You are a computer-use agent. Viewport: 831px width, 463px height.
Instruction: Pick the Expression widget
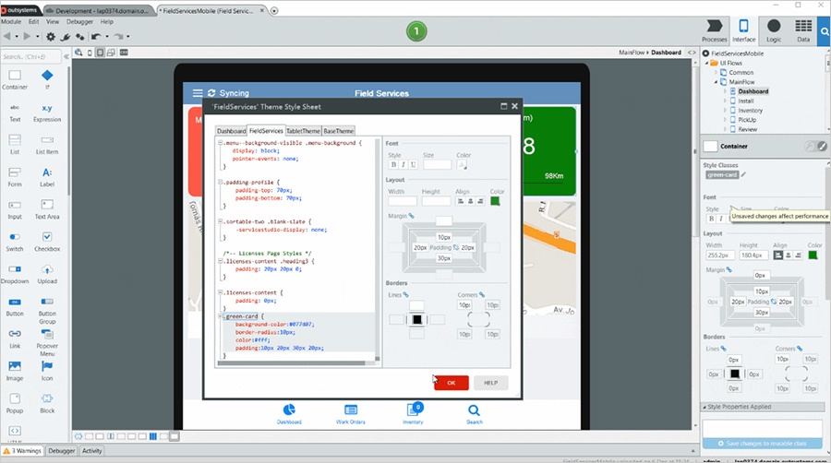(47, 113)
